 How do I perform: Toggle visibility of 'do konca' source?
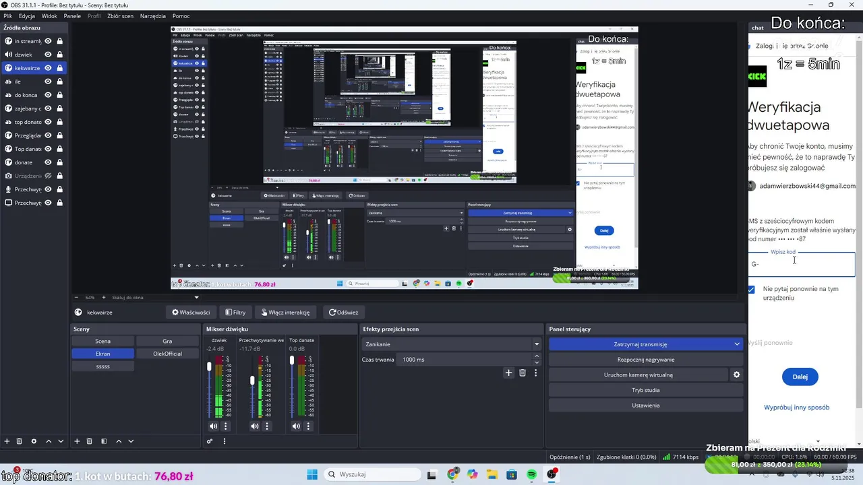(48, 95)
